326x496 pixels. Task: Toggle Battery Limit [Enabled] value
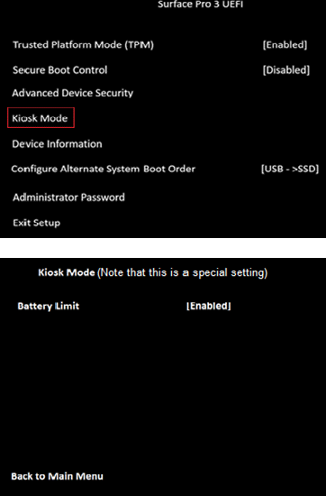[x=209, y=306]
